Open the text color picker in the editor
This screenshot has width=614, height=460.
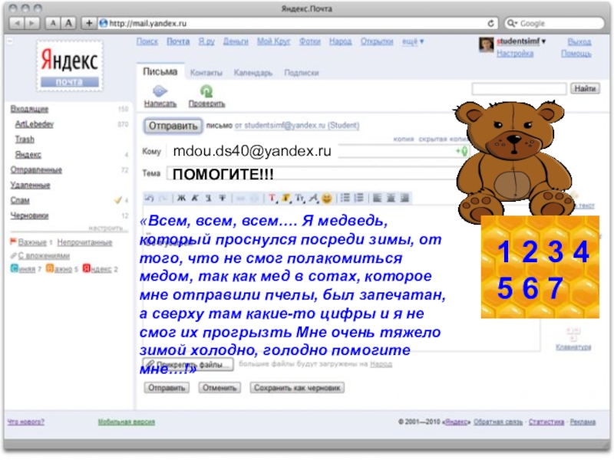[272, 198]
